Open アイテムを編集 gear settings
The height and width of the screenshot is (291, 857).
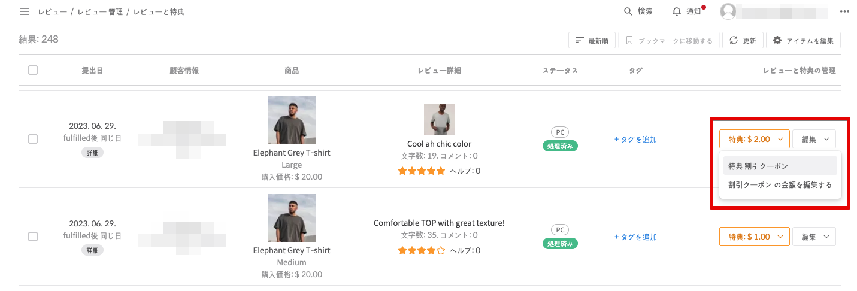point(803,41)
